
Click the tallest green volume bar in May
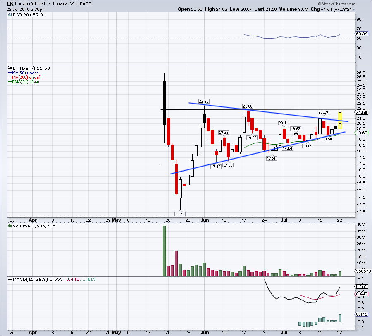click(164, 251)
